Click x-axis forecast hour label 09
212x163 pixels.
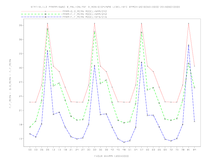(x=47, y=150)
